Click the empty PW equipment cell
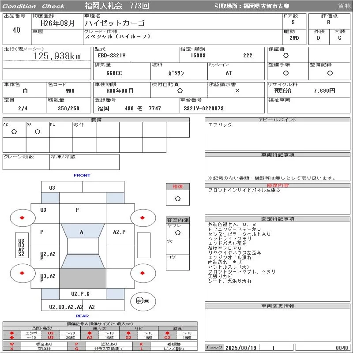The height and width of the screenshot is (353, 353). coord(61,130)
